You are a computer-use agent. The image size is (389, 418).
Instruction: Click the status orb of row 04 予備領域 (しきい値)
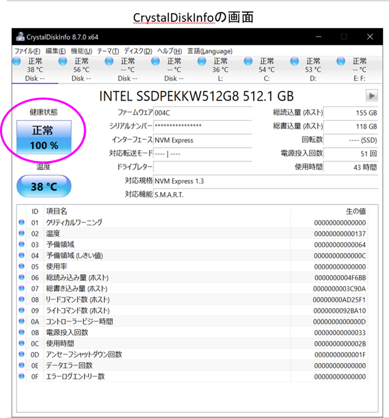click(x=22, y=255)
